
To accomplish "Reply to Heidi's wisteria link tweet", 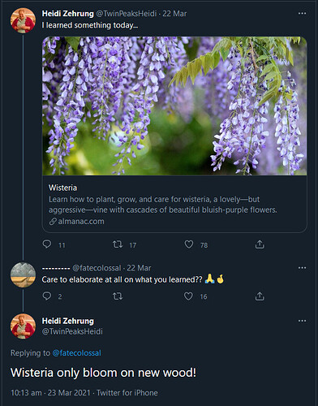I will click(47, 244).
